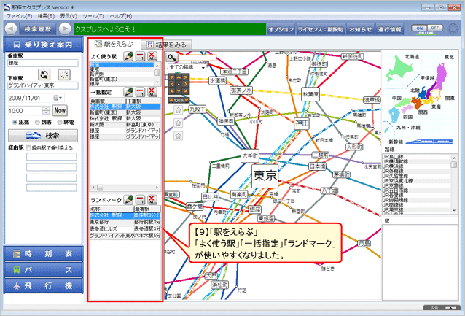
Task: Enable the 経由駅で乗り換える checkbox
Action: pos(28,147)
